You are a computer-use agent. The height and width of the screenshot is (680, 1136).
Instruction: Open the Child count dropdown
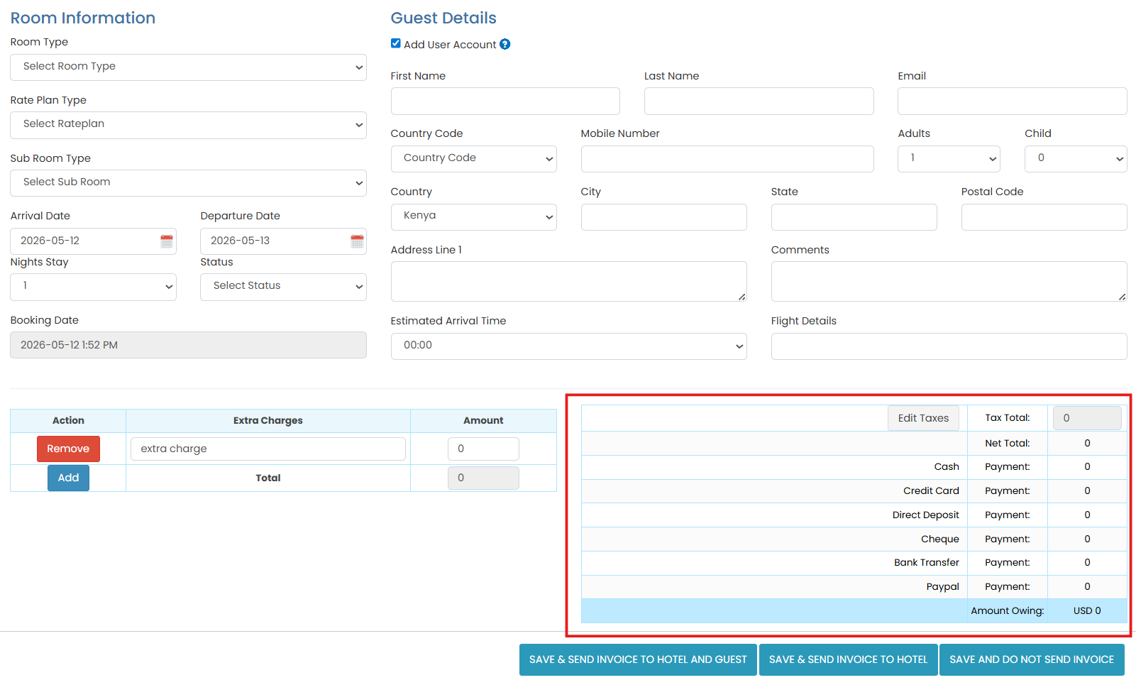(x=1076, y=159)
